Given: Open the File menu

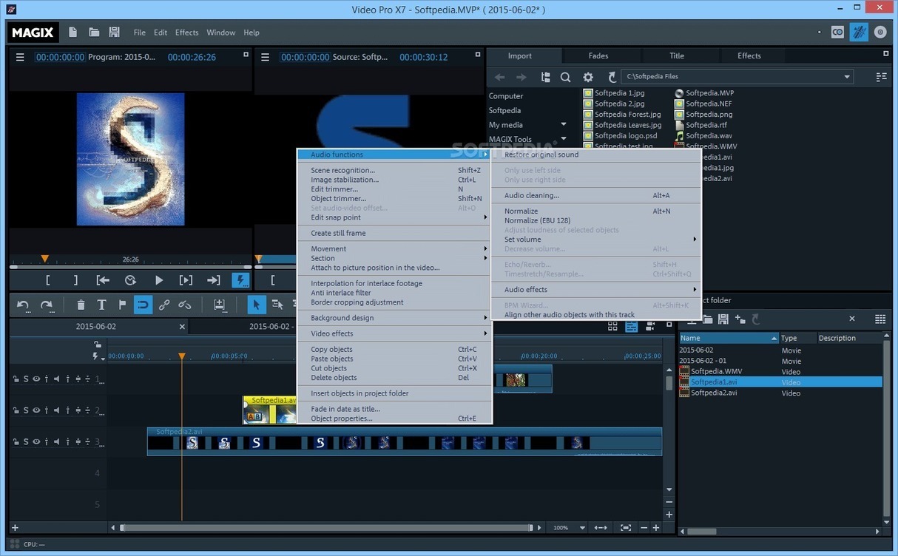Looking at the screenshot, I should click(140, 33).
